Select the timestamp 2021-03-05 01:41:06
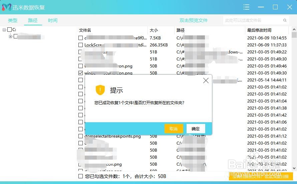This screenshot has width=297, height=184. [x=267, y=122]
